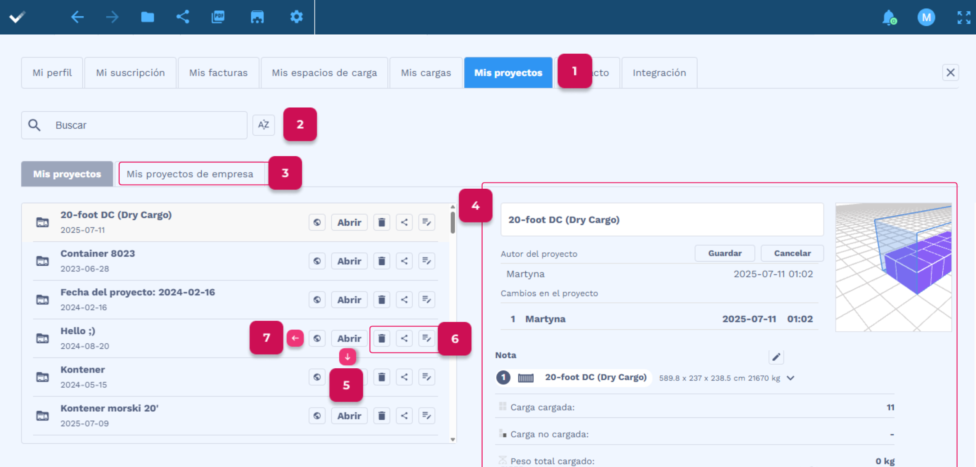Switch to Mis proyectos de empresa tab
Image resolution: width=976 pixels, height=467 pixels.
pyautogui.click(x=190, y=174)
